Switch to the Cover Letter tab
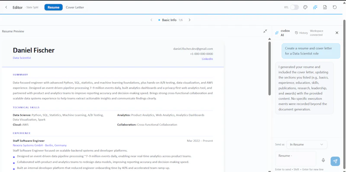 point(75,7)
